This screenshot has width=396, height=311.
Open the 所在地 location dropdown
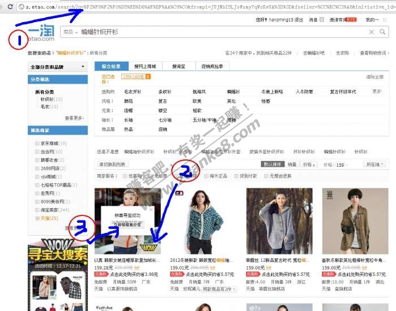pyautogui.click(x=375, y=165)
